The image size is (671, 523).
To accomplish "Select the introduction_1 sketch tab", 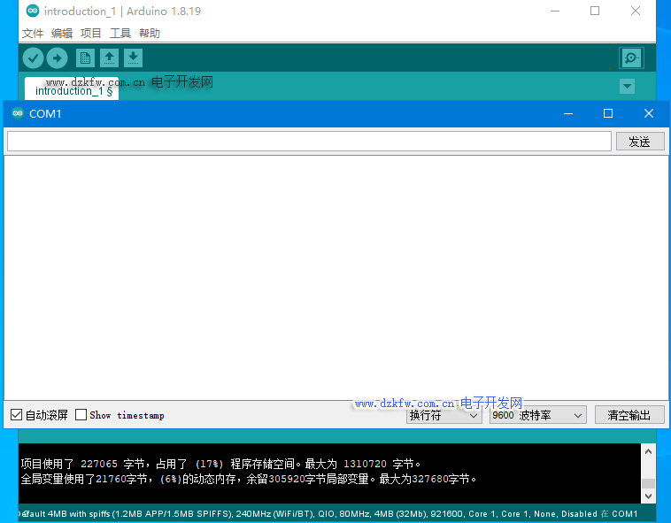I will (x=73, y=91).
